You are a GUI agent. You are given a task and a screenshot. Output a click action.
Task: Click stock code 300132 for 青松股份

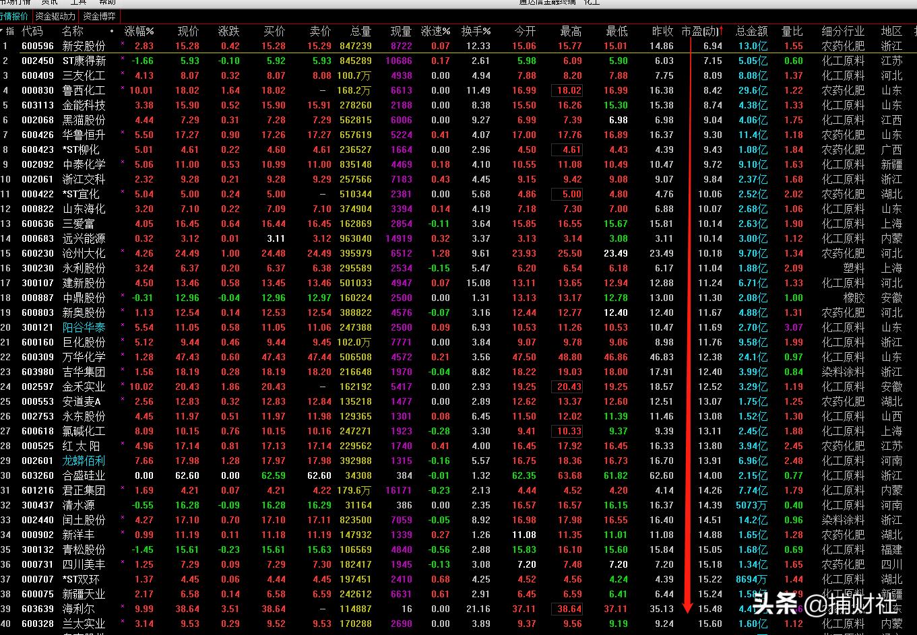pos(37,549)
